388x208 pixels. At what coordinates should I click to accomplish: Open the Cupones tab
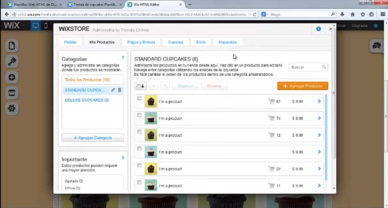176,42
